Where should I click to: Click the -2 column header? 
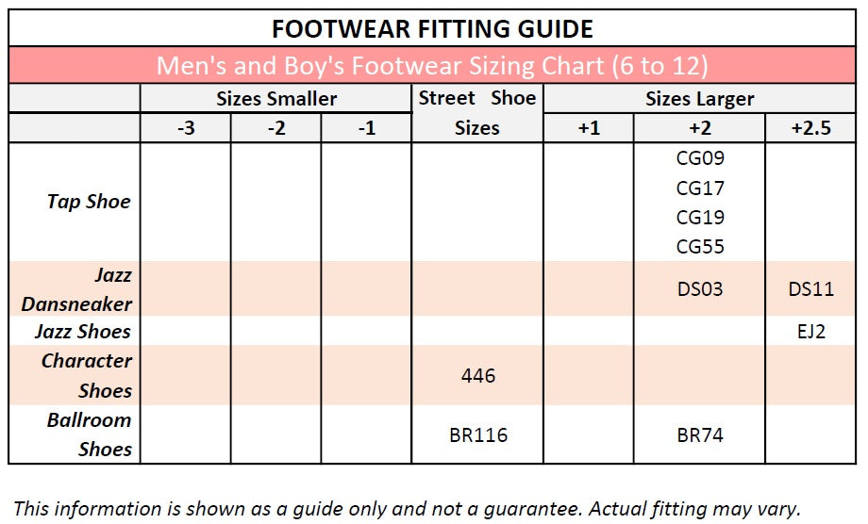[275, 128]
